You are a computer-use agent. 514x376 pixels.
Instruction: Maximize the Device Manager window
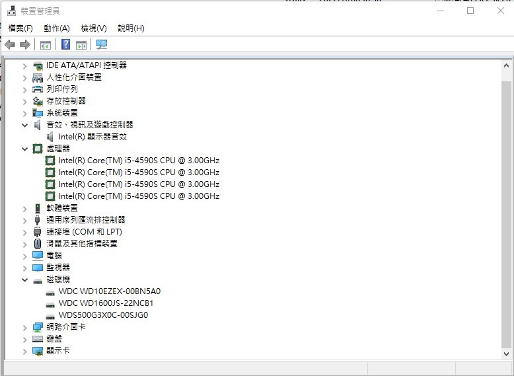[x=470, y=11]
